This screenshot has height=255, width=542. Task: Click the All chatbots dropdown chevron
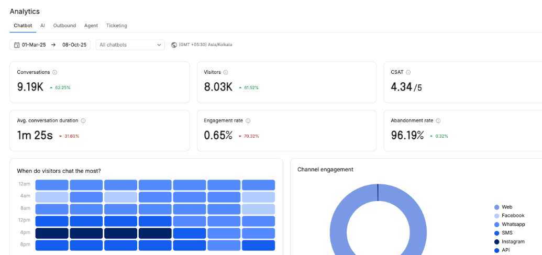[x=159, y=45]
